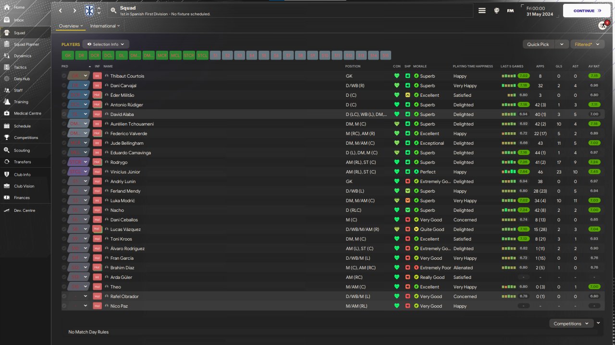Click the Medical Centre sidebar icon
The width and height of the screenshot is (615, 345).
pyautogui.click(x=7, y=113)
